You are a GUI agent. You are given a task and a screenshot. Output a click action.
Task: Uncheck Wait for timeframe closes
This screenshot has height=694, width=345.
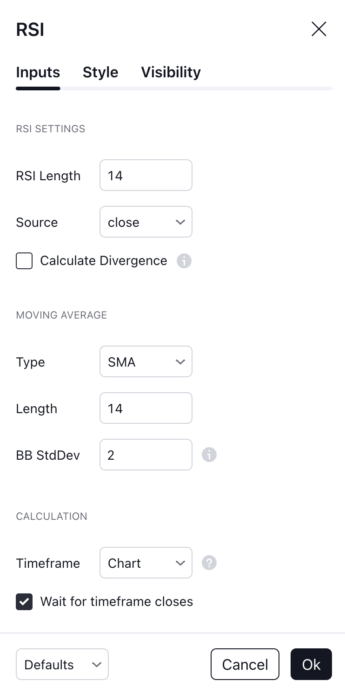click(24, 601)
